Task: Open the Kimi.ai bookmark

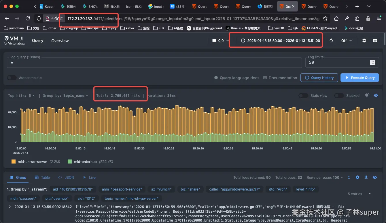Action: tap(244, 28)
